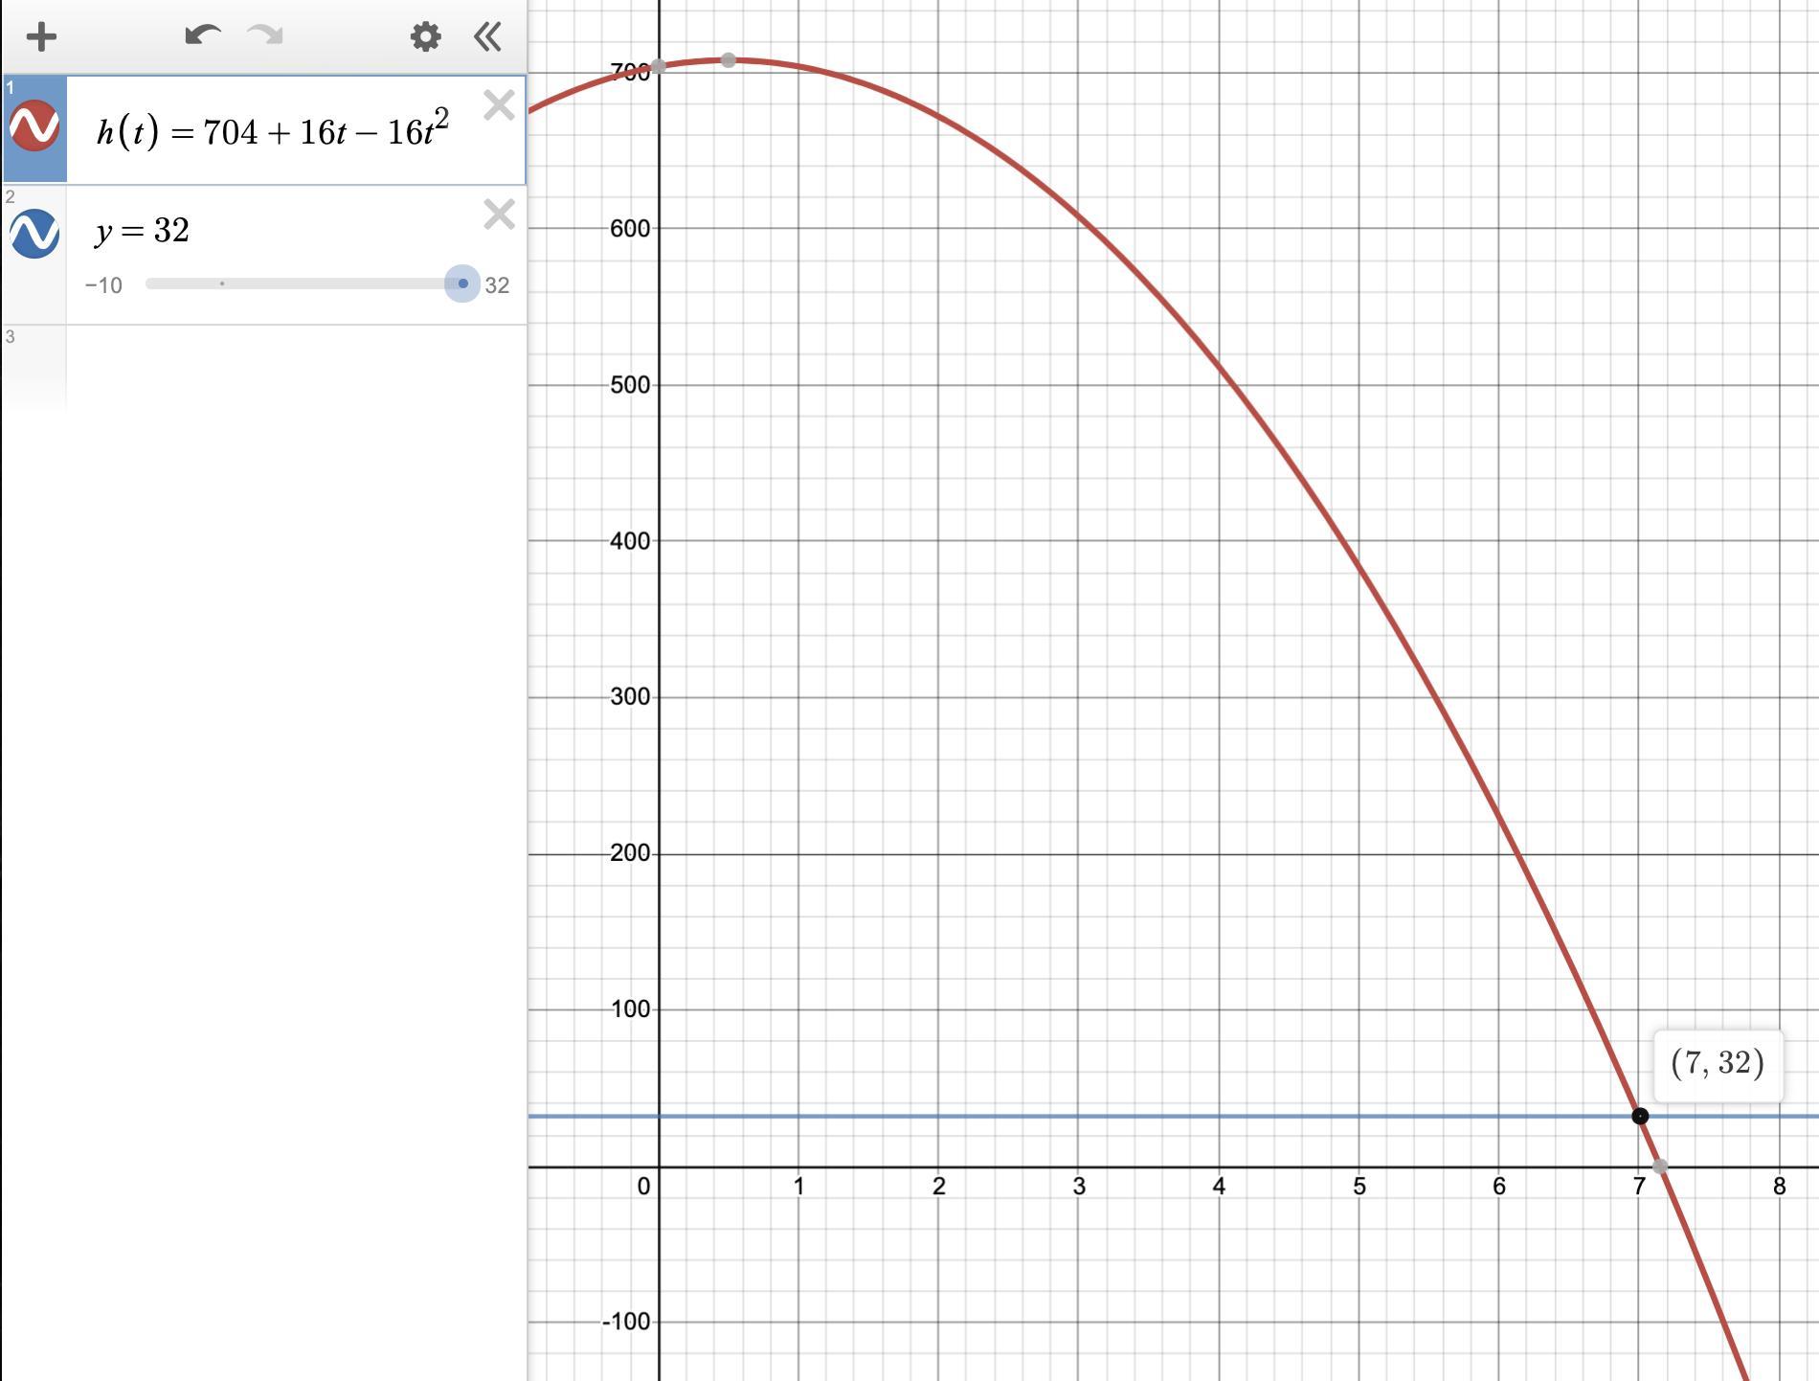This screenshot has height=1381, width=1819.
Task: Delete the y = 32 expression
Action: [499, 214]
